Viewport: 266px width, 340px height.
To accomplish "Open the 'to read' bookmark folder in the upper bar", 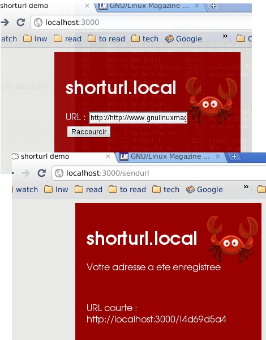I will [106, 39].
